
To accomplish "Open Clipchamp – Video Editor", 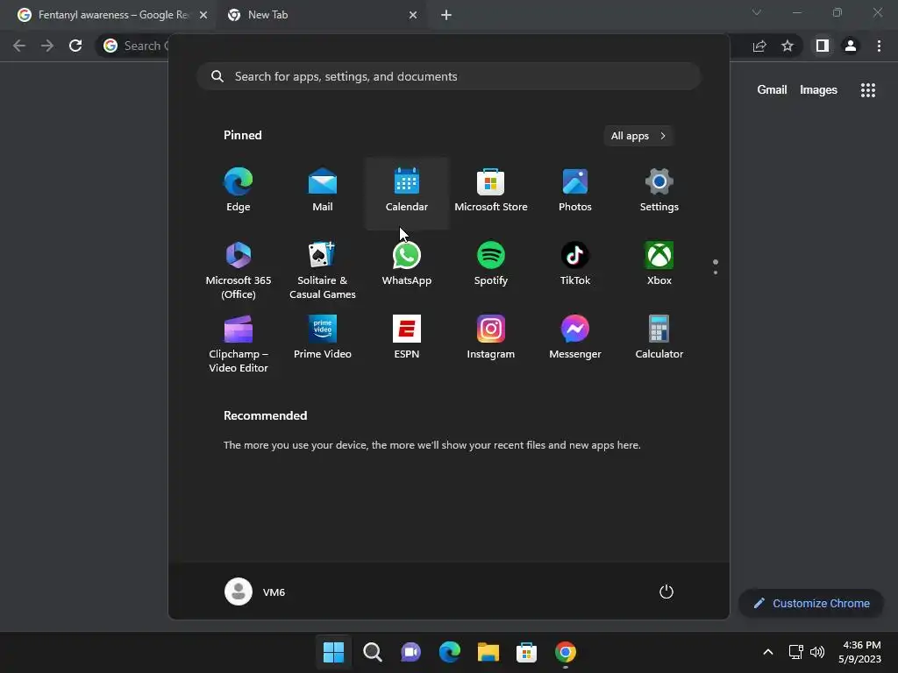I will [239, 344].
